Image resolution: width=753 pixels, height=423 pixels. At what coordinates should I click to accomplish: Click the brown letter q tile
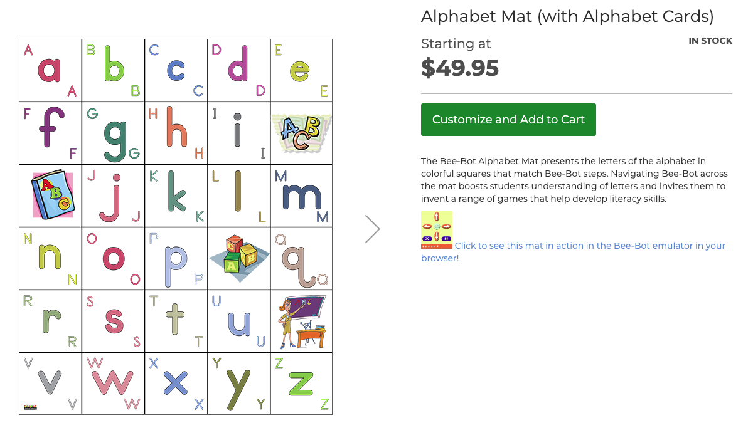pos(301,258)
